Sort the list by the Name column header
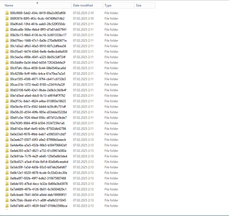Screen dimensions: 229x216 36,5
